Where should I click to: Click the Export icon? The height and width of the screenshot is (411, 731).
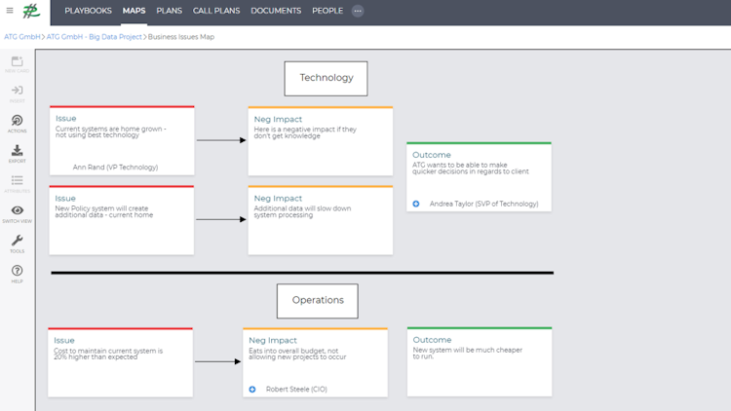[17, 154]
